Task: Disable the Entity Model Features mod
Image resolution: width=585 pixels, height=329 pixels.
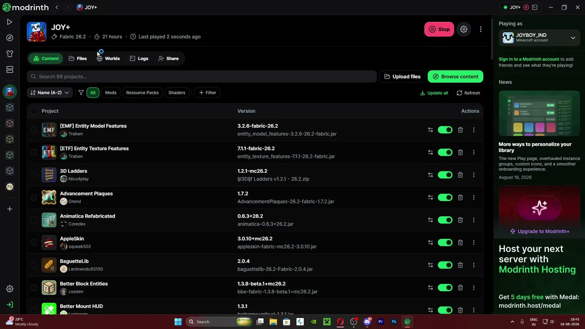Action: pyautogui.click(x=445, y=130)
